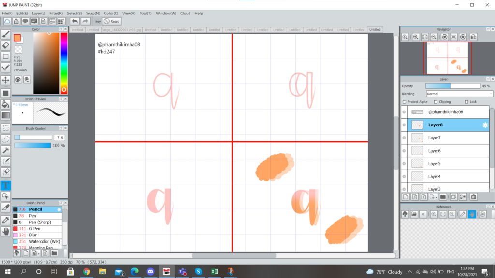Select the Text tool

(6, 185)
